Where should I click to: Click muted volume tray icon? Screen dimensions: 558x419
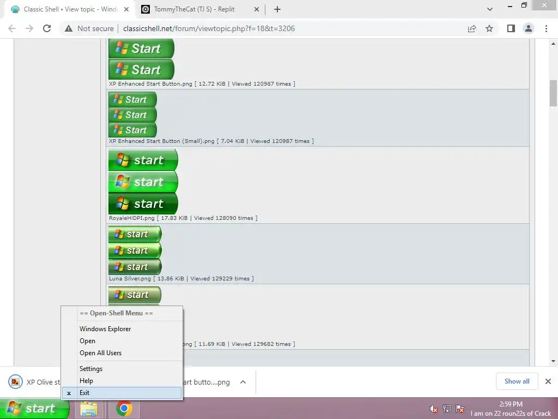433,409
